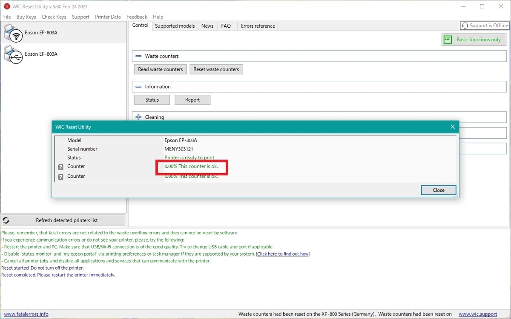The width and height of the screenshot is (511, 319).
Task: Click the Read waste counters button
Action: [161, 69]
